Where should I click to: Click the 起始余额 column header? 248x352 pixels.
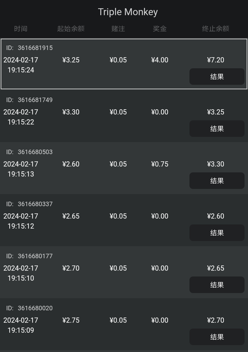point(71,29)
